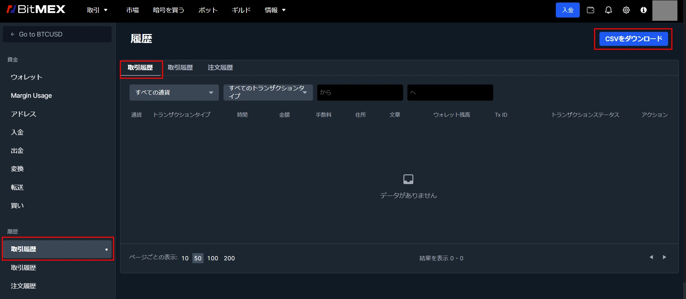Click the 通貨 column header

click(136, 115)
